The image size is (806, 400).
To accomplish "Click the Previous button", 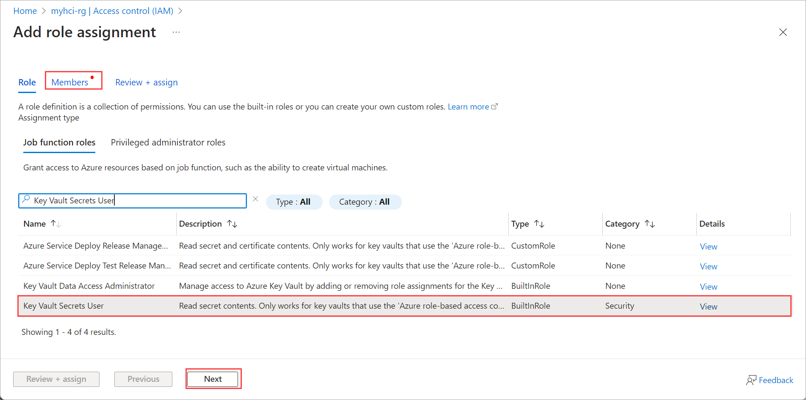I will pos(143,379).
